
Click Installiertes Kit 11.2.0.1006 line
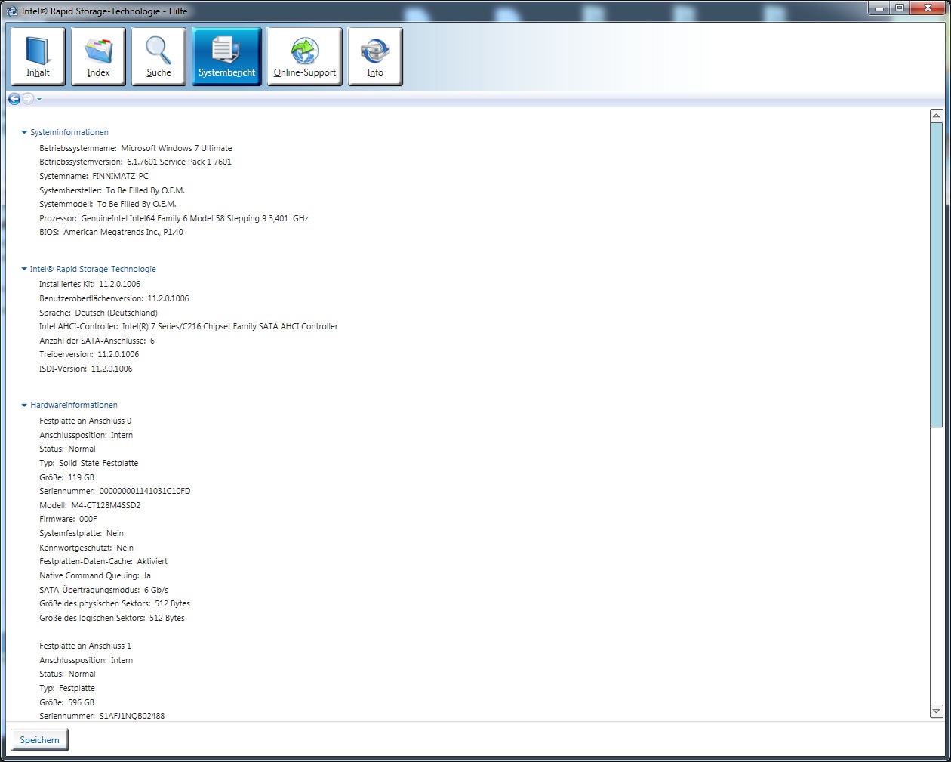[x=90, y=284]
